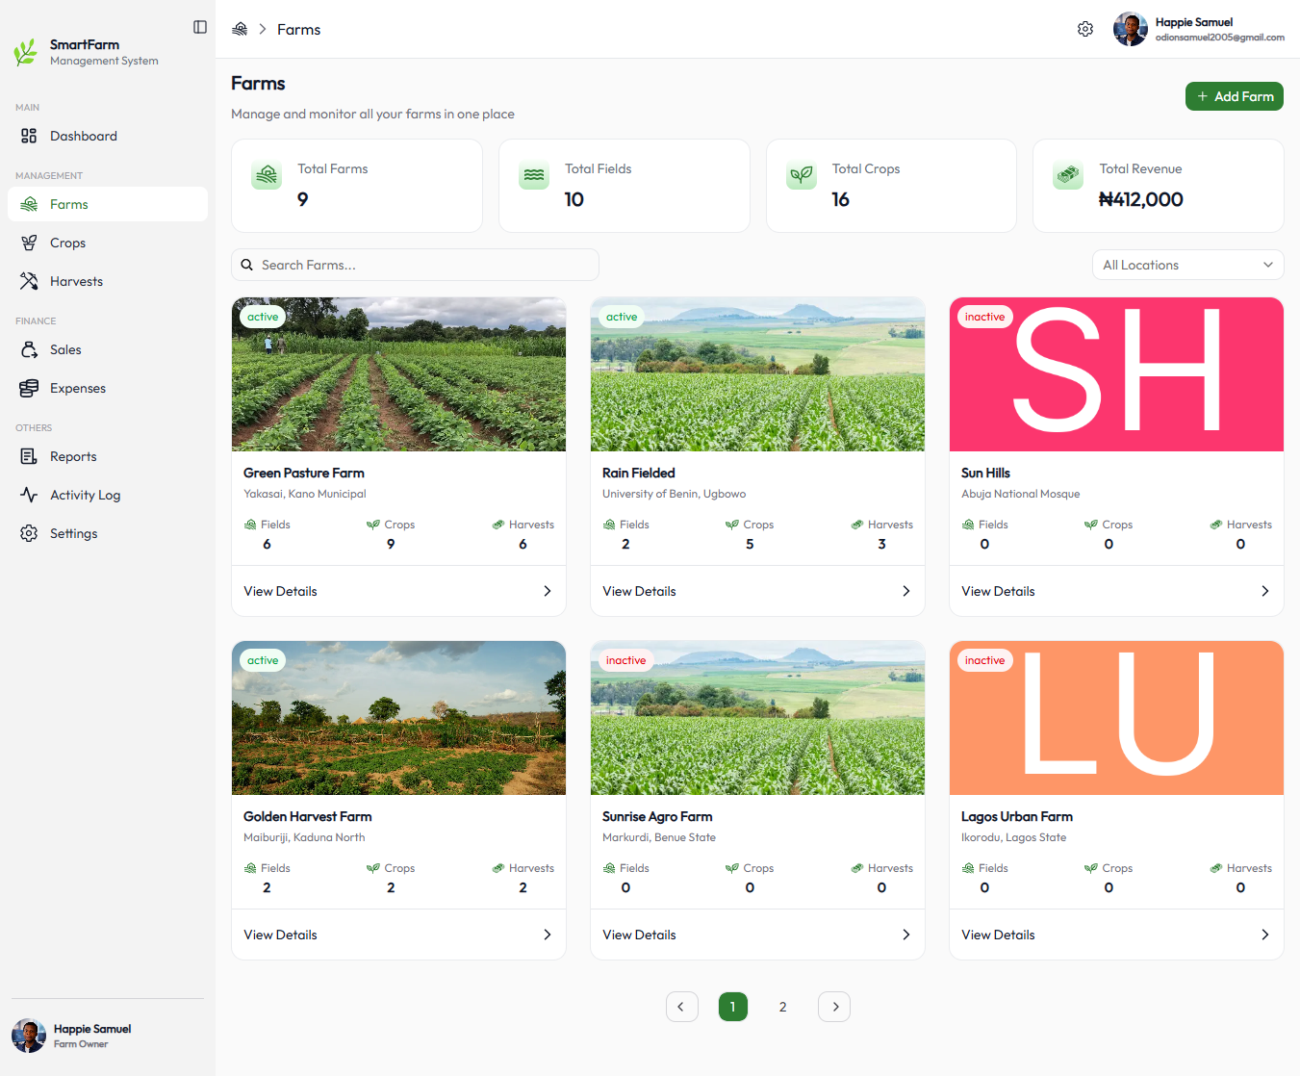The image size is (1300, 1076).
Task: Click the chevron on Rain Fielded View Details
Action: [x=906, y=591]
